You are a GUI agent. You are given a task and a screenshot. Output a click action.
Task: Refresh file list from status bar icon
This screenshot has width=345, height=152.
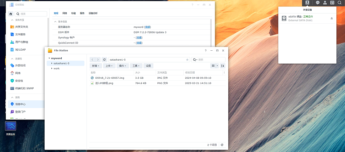(222, 145)
